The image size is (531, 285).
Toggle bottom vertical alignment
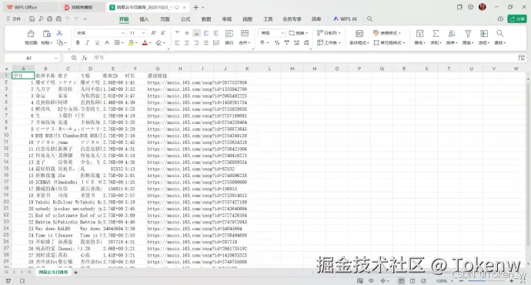point(196,33)
